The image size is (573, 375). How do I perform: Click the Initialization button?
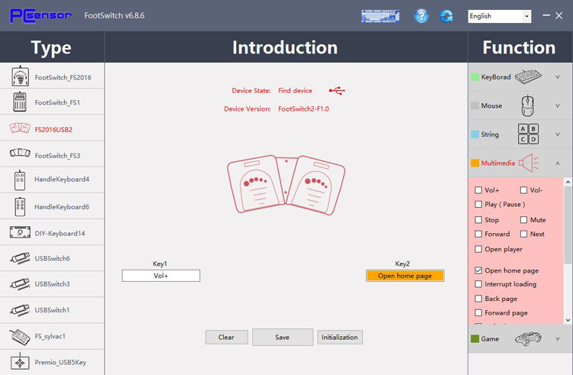coord(340,337)
